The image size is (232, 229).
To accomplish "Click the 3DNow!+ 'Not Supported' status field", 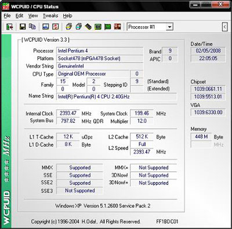I will (154, 183).
